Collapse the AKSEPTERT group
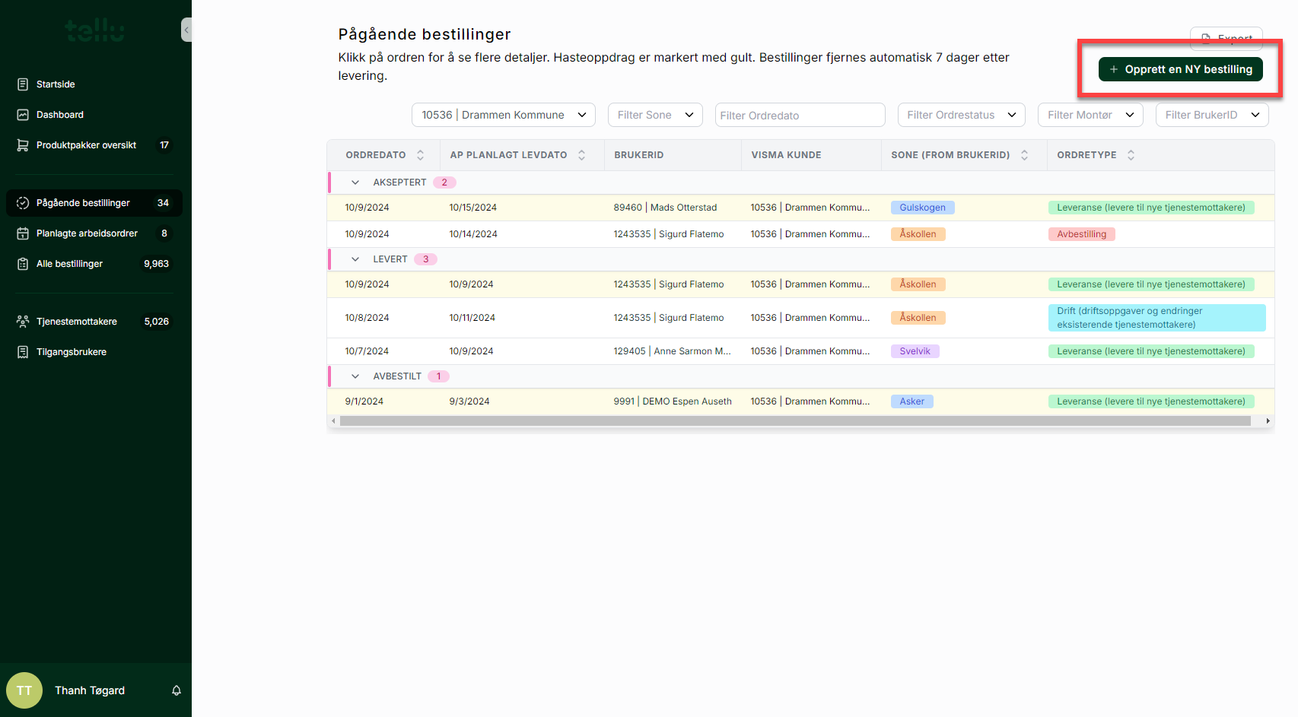1298x717 pixels. tap(355, 182)
